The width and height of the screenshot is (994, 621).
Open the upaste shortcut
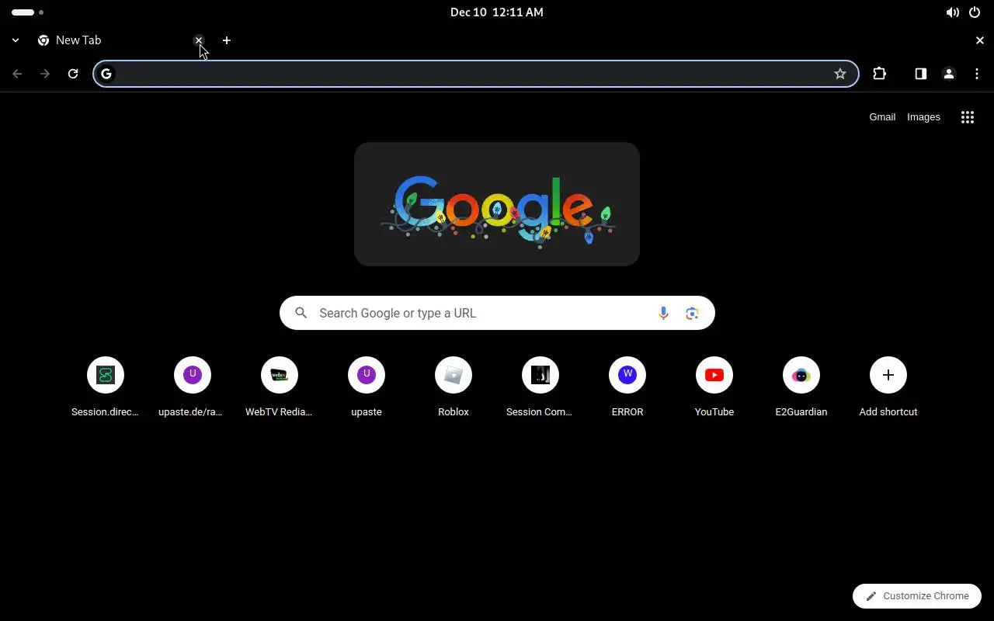click(367, 387)
